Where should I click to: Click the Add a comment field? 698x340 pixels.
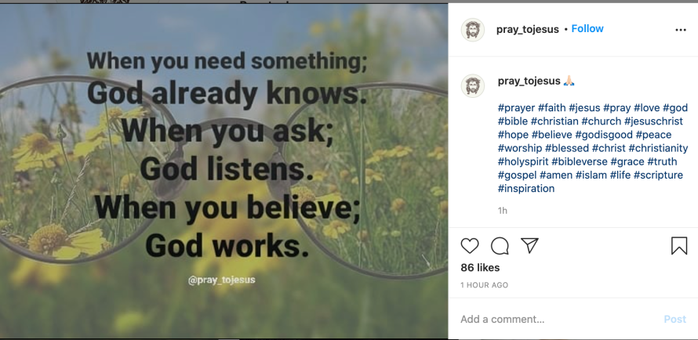(549, 319)
